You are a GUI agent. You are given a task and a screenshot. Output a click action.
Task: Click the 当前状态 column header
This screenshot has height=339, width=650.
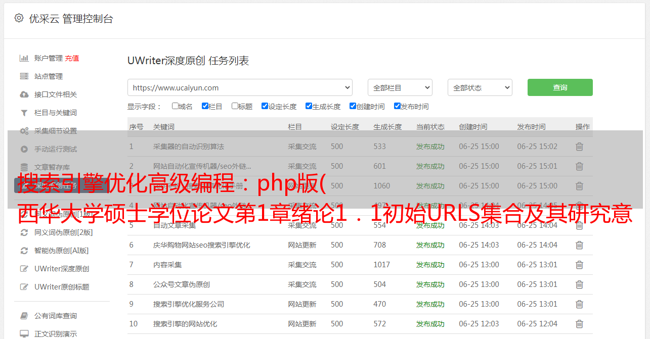(430, 127)
